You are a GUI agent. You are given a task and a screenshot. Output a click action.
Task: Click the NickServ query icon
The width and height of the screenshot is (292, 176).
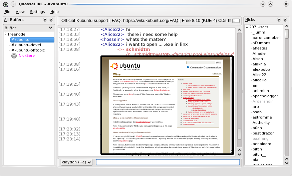click(x=14, y=55)
